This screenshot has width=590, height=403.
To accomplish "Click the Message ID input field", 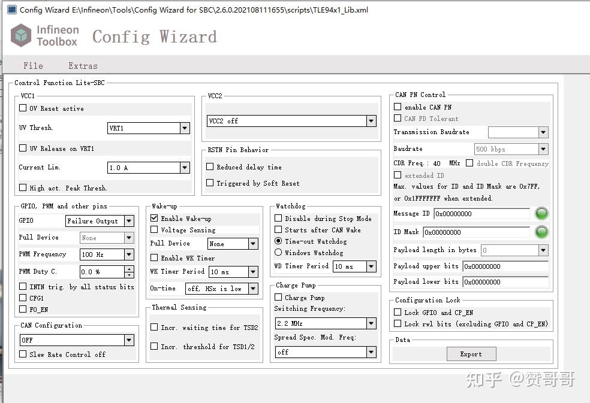I will (481, 214).
